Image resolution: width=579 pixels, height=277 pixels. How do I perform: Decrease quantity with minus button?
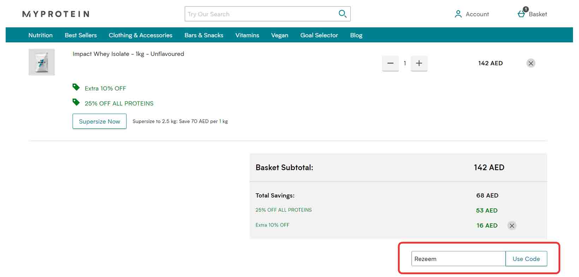point(390,63)
